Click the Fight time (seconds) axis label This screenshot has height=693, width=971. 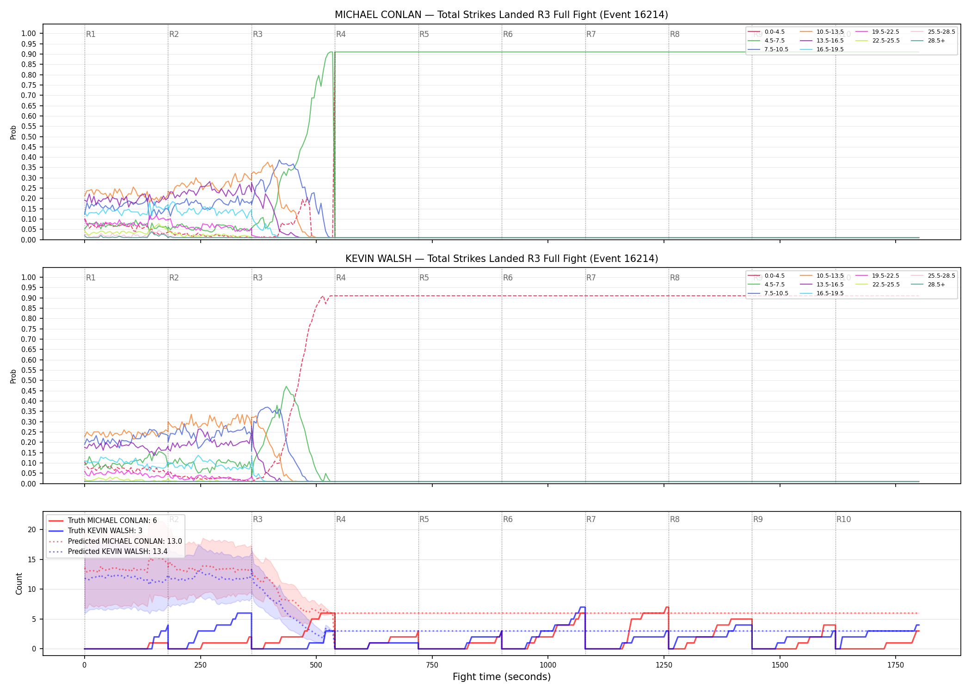[x=502, y=677]
